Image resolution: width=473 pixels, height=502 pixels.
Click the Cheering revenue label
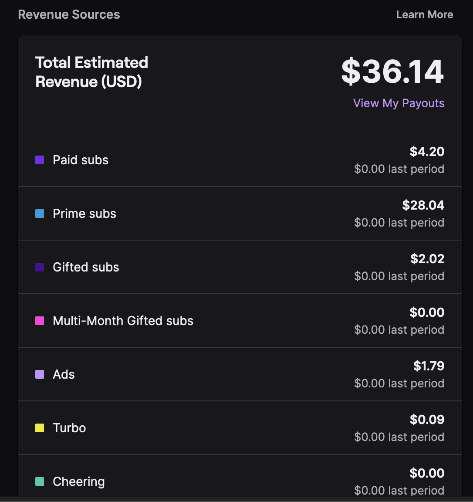[x=79, y=482]
